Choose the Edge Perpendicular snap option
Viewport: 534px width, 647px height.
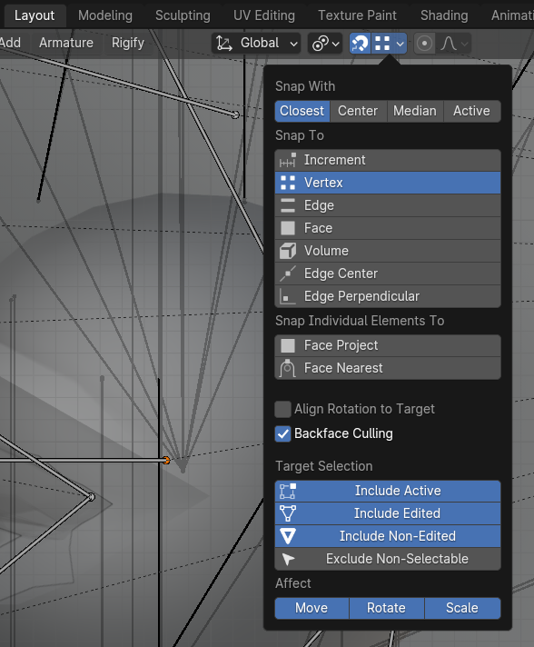tap(388, 296)
